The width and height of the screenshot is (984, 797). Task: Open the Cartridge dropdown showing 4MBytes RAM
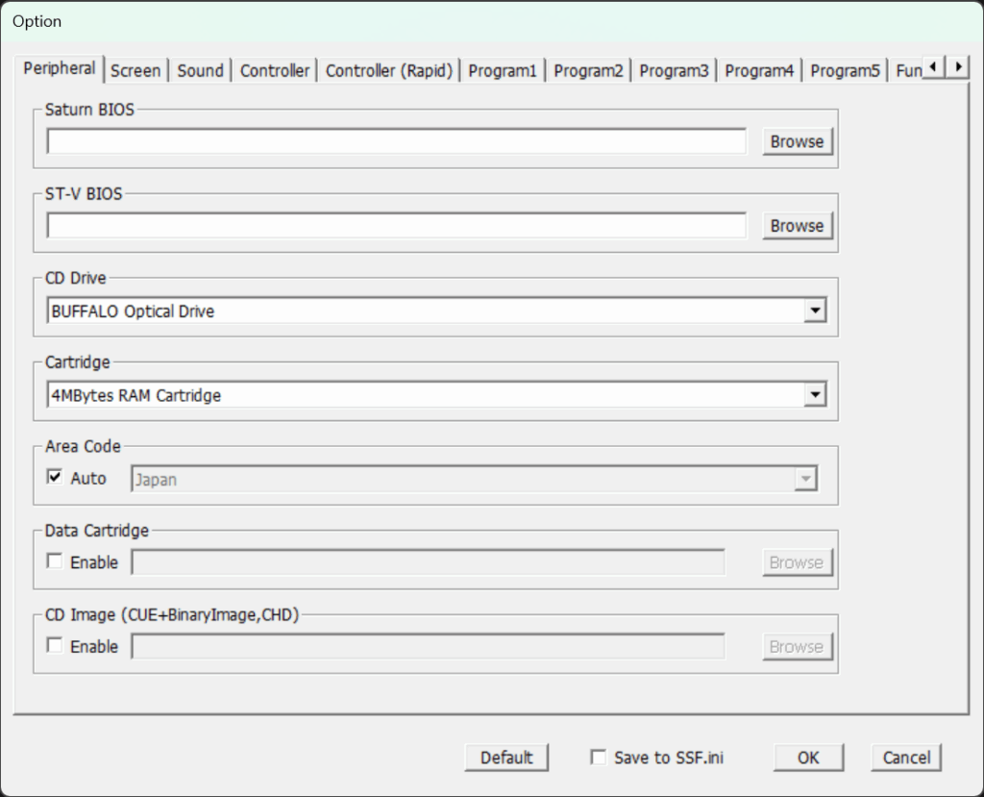[x=815, y=394]
